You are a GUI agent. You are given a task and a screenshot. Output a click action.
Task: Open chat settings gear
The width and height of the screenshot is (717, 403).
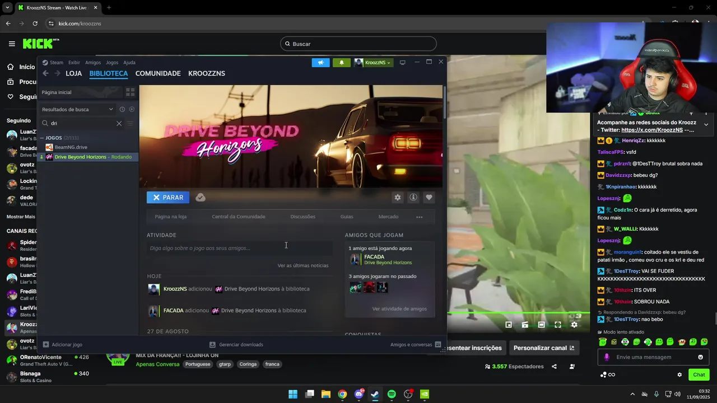pyautogui.click(x=679, y=375)
